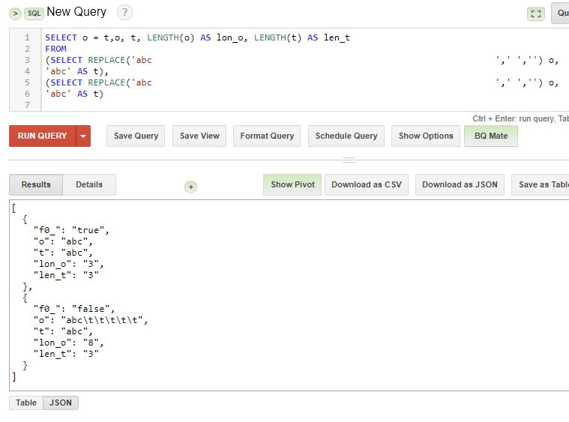Open the query help question mark icon
This screenshot has width=569, height=422.
tap(124, 12)
